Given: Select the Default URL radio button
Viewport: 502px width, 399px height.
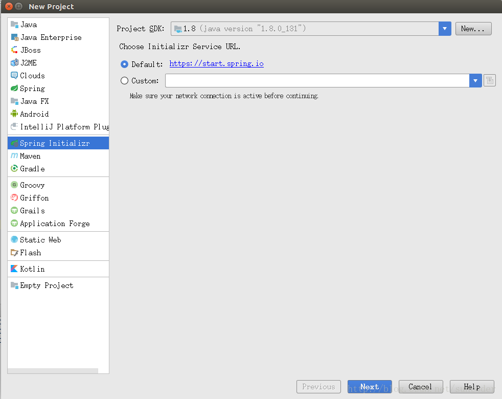Looking at the screenshot, I should click(x=124, y=64).
